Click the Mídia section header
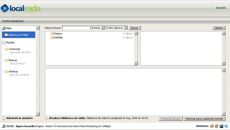The width and height of the screenshot is (230, 130). coord(9,28)
